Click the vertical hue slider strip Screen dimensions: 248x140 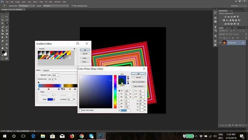tap(115, 92)
